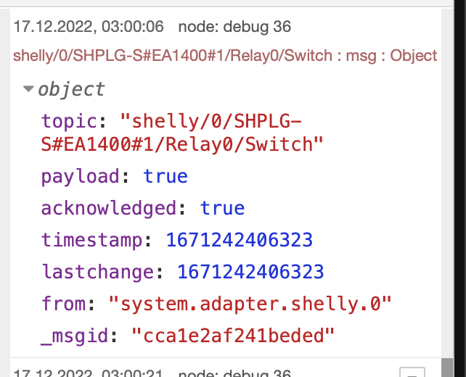The height and width of the screenshot is (377, 466).
Task: Click the debug sidebar scrollbar thumb
Action: pos(447,368)
